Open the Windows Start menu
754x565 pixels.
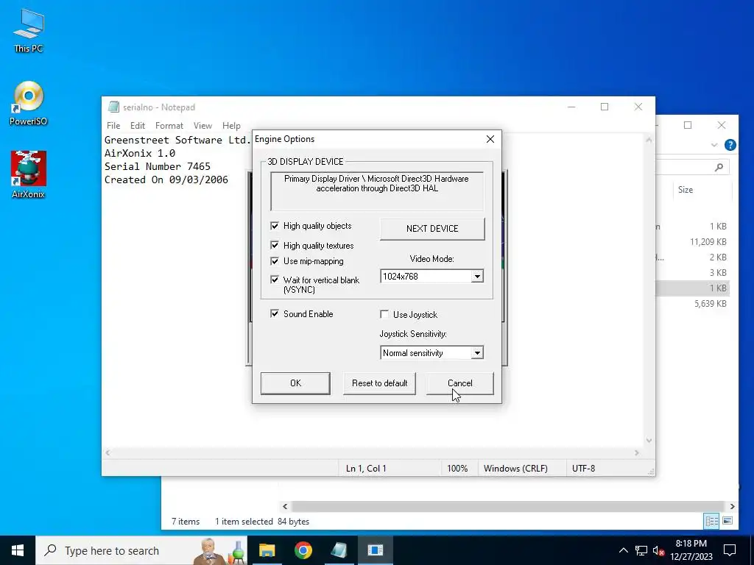pyautogui.click(x=18, y=550)
